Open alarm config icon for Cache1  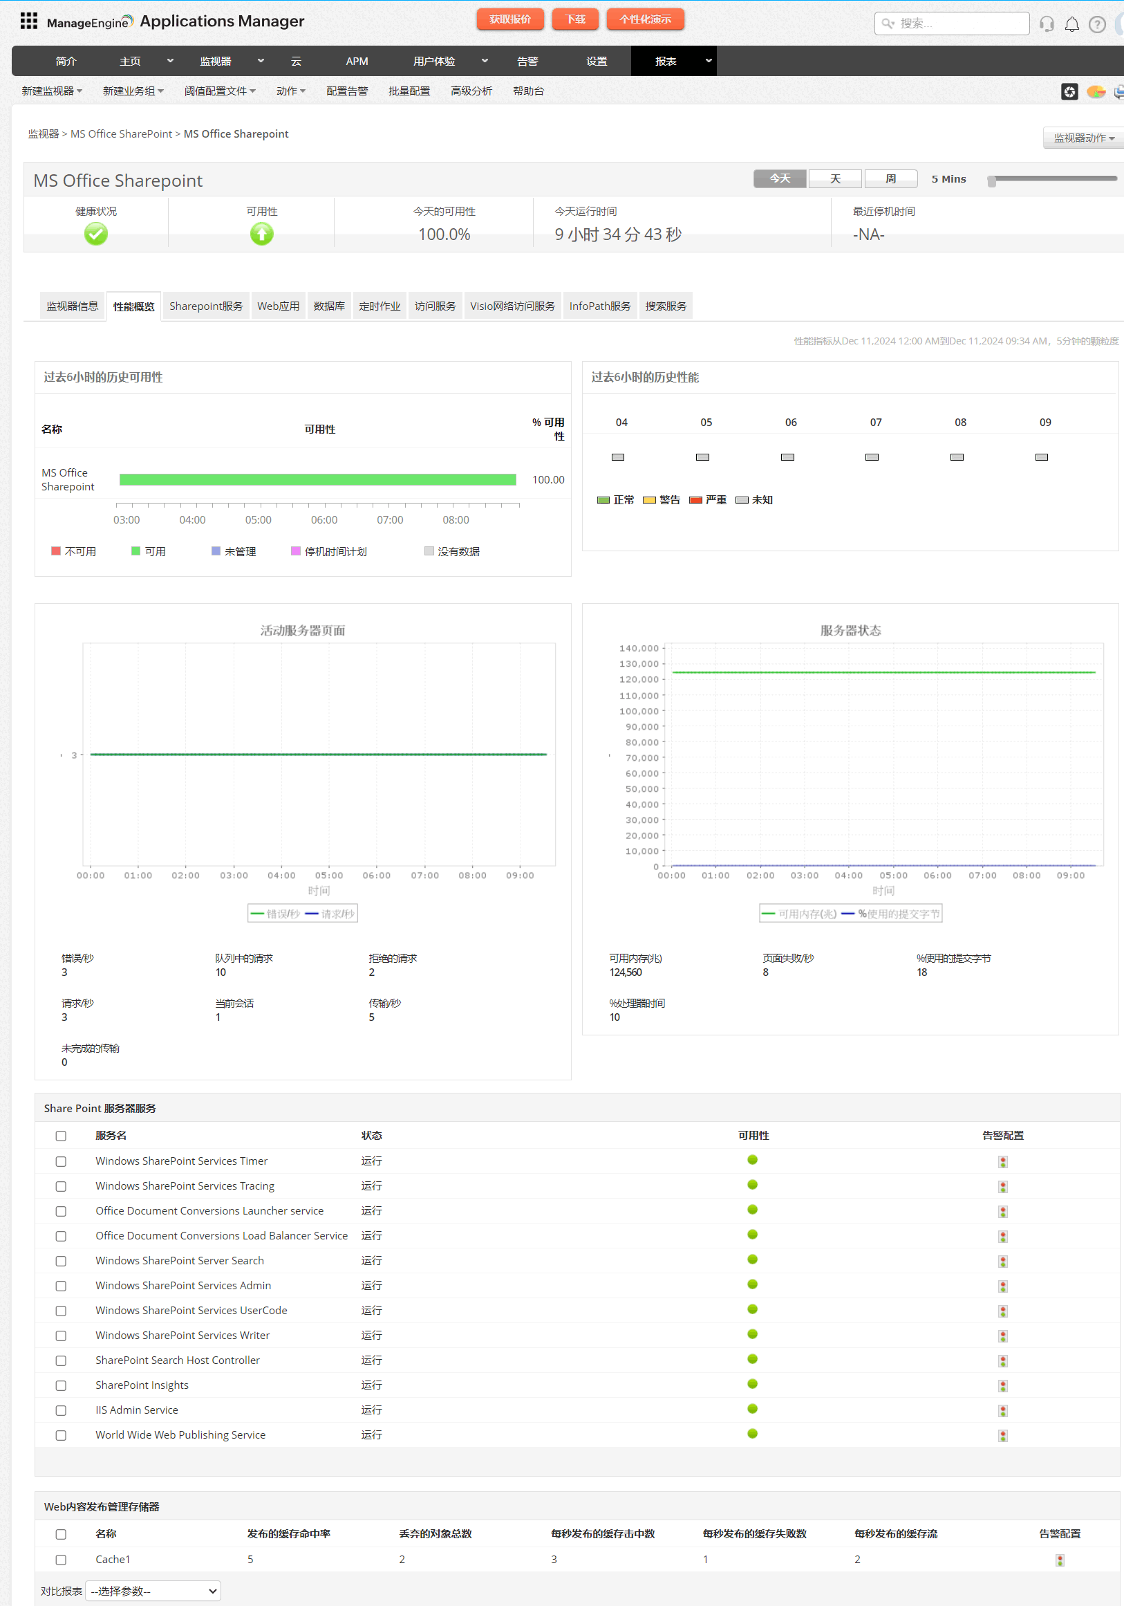click(x=1060, y=1560)
